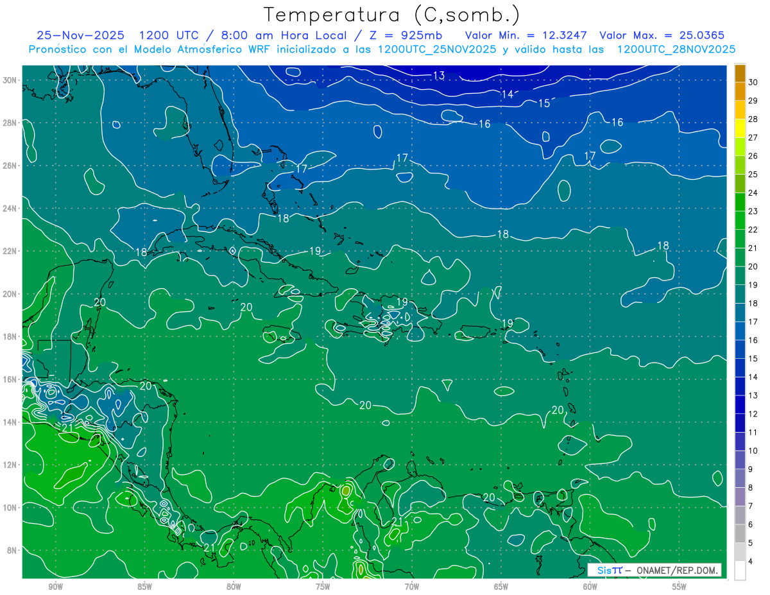Click the SisPi ONAMET/REP.DOM. credit box
Viewport: 770px width, 595px height.
click(x=654, y=570)
